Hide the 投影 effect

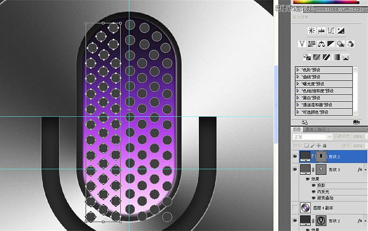pos(313,185)
